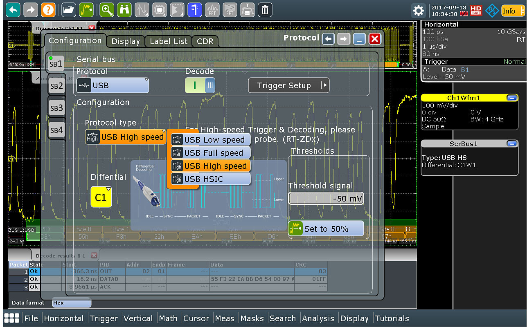Click the undo arrow icon in toolbar

click(x=13, y=9)
